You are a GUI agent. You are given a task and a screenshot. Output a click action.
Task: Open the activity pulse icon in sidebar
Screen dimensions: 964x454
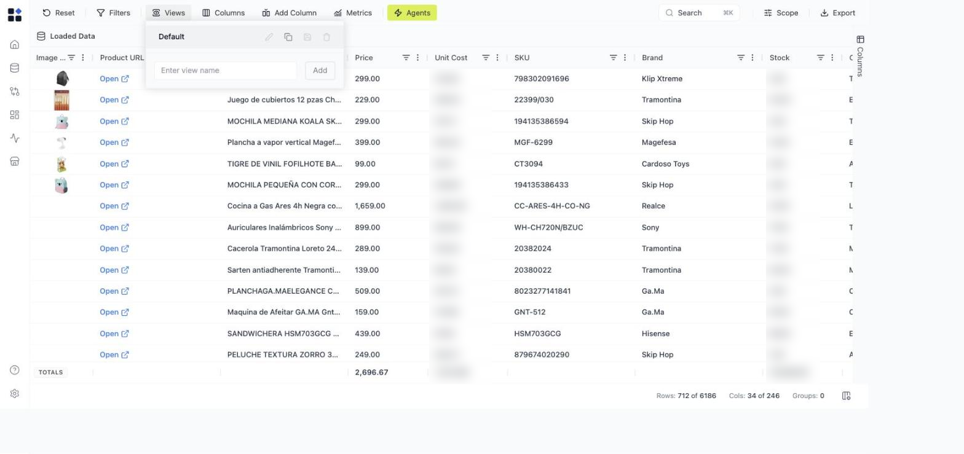(15, 138)
